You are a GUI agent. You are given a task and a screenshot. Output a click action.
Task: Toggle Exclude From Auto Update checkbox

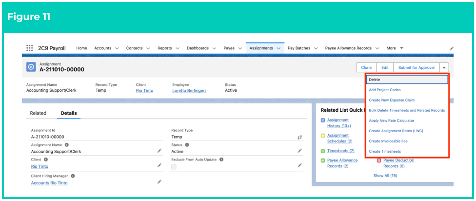[174, 167]
